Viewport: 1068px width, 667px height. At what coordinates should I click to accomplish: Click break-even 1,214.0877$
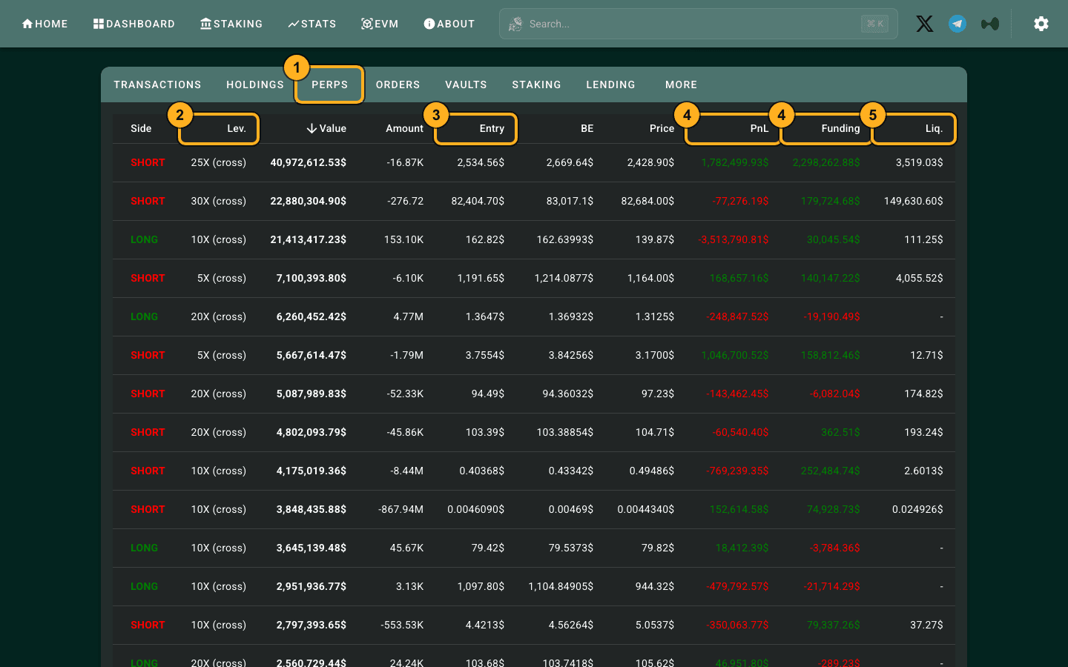tap(564, 278)
